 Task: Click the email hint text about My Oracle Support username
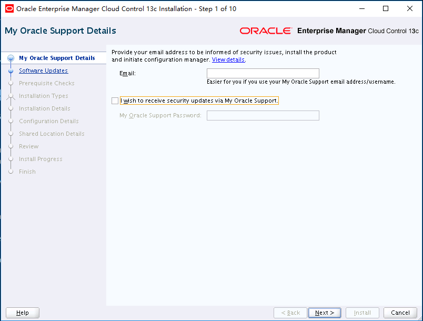tap(301, 82)
